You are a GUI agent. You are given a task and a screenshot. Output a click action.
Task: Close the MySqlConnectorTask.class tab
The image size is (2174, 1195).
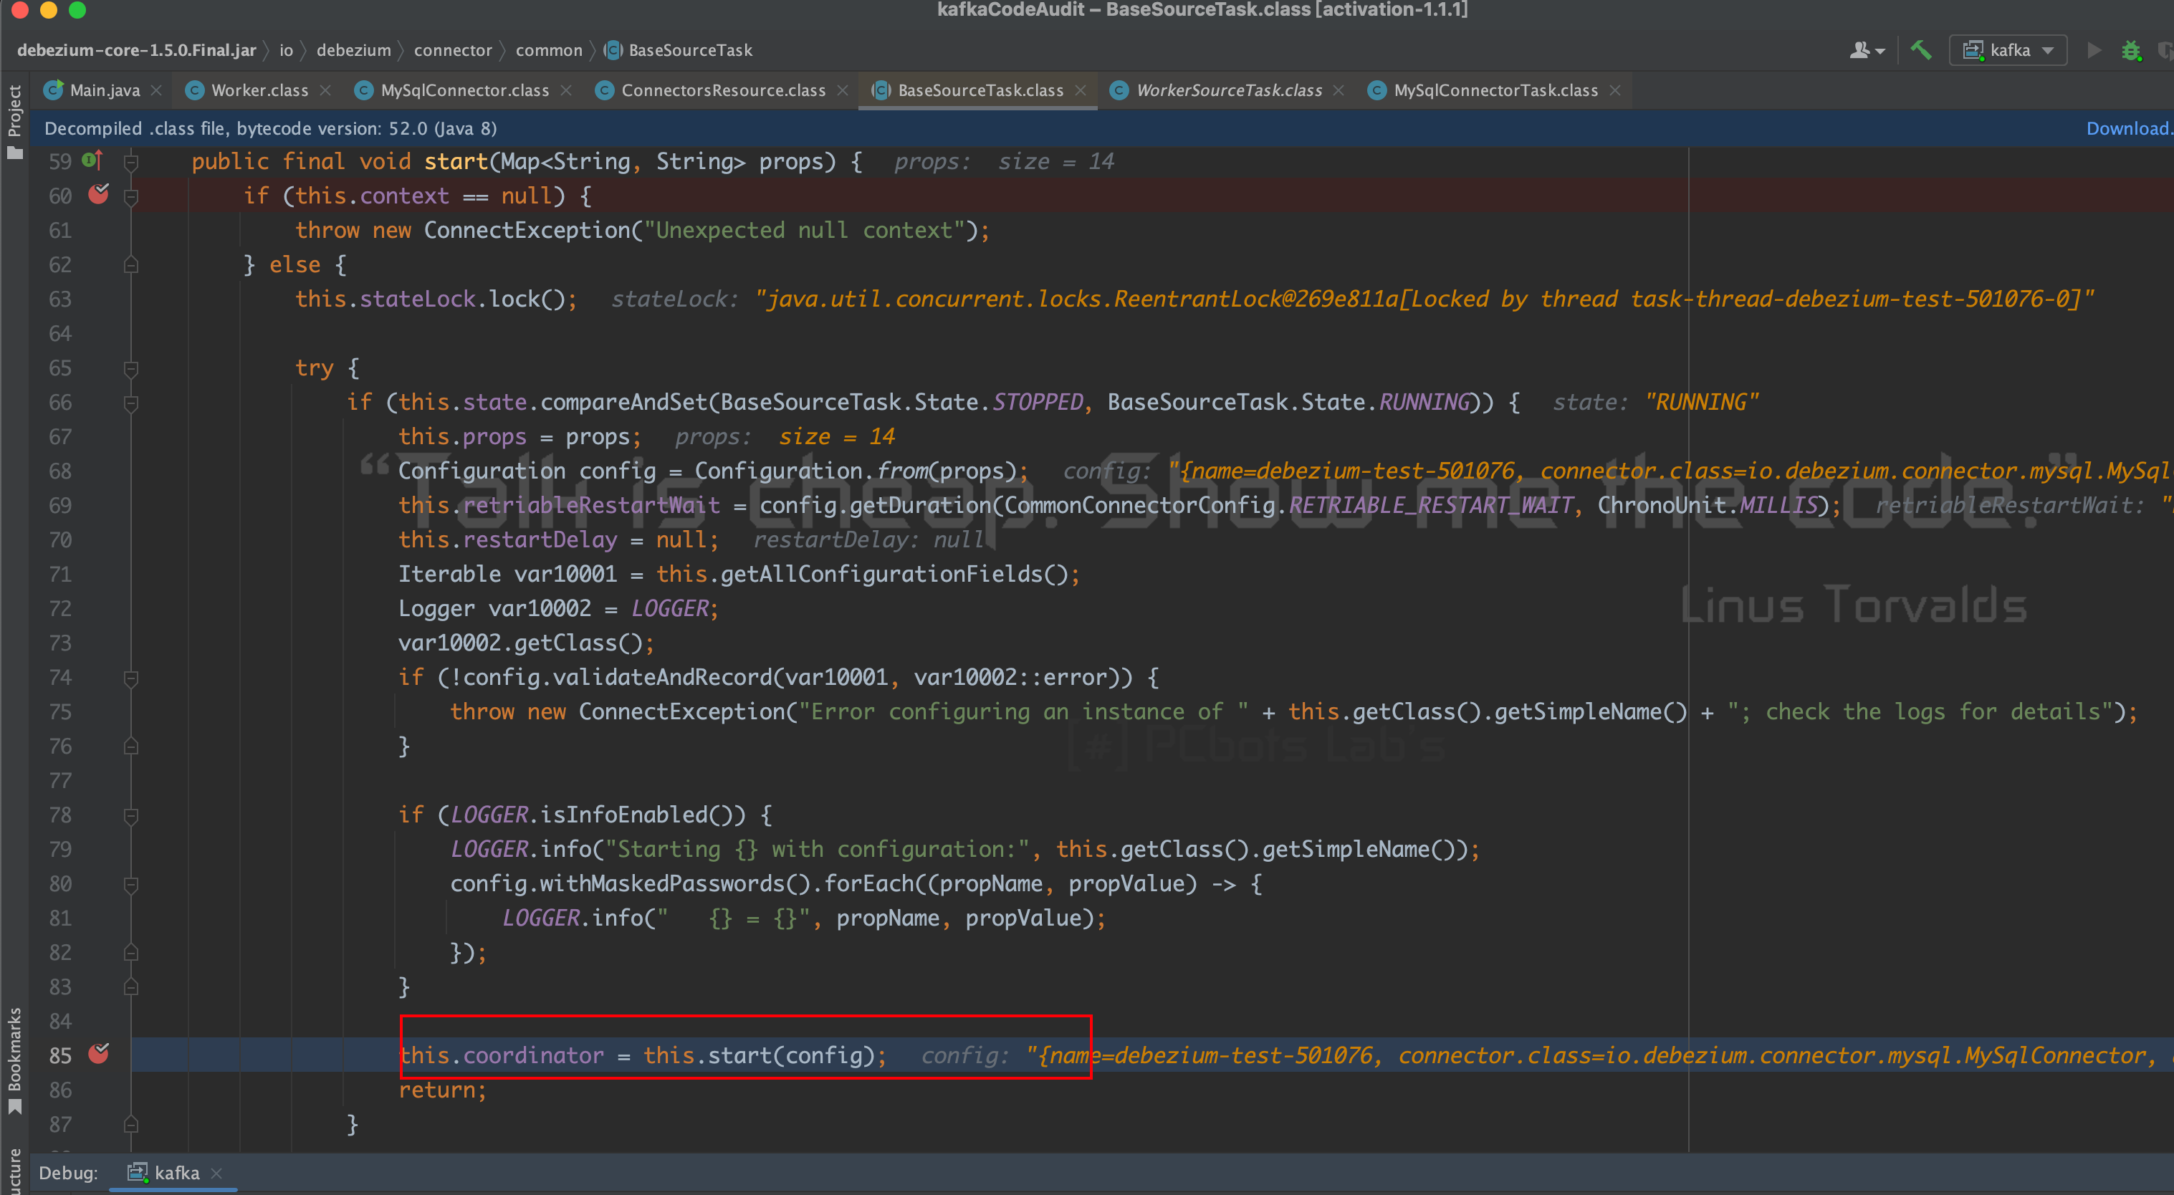[1614, 90]
